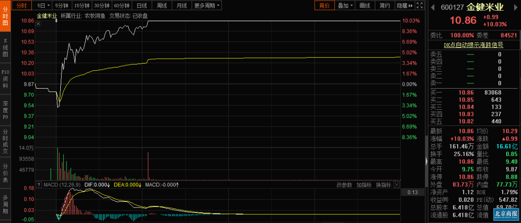
Task: Switch chart to 周线 period
Action: point(162,5)
